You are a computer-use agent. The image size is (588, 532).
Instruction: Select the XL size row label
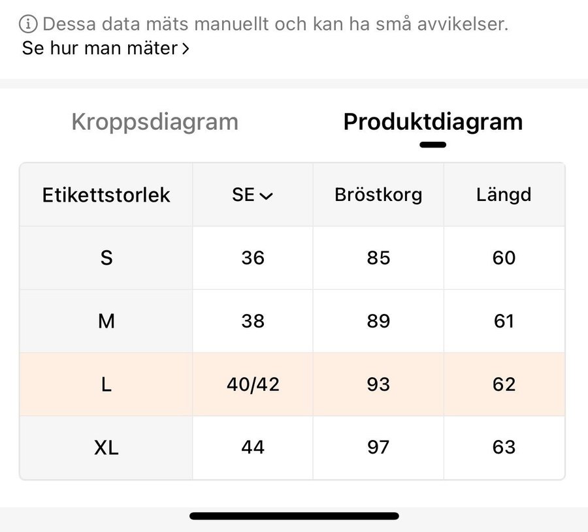pyautogui.click(x=106, y=448)
